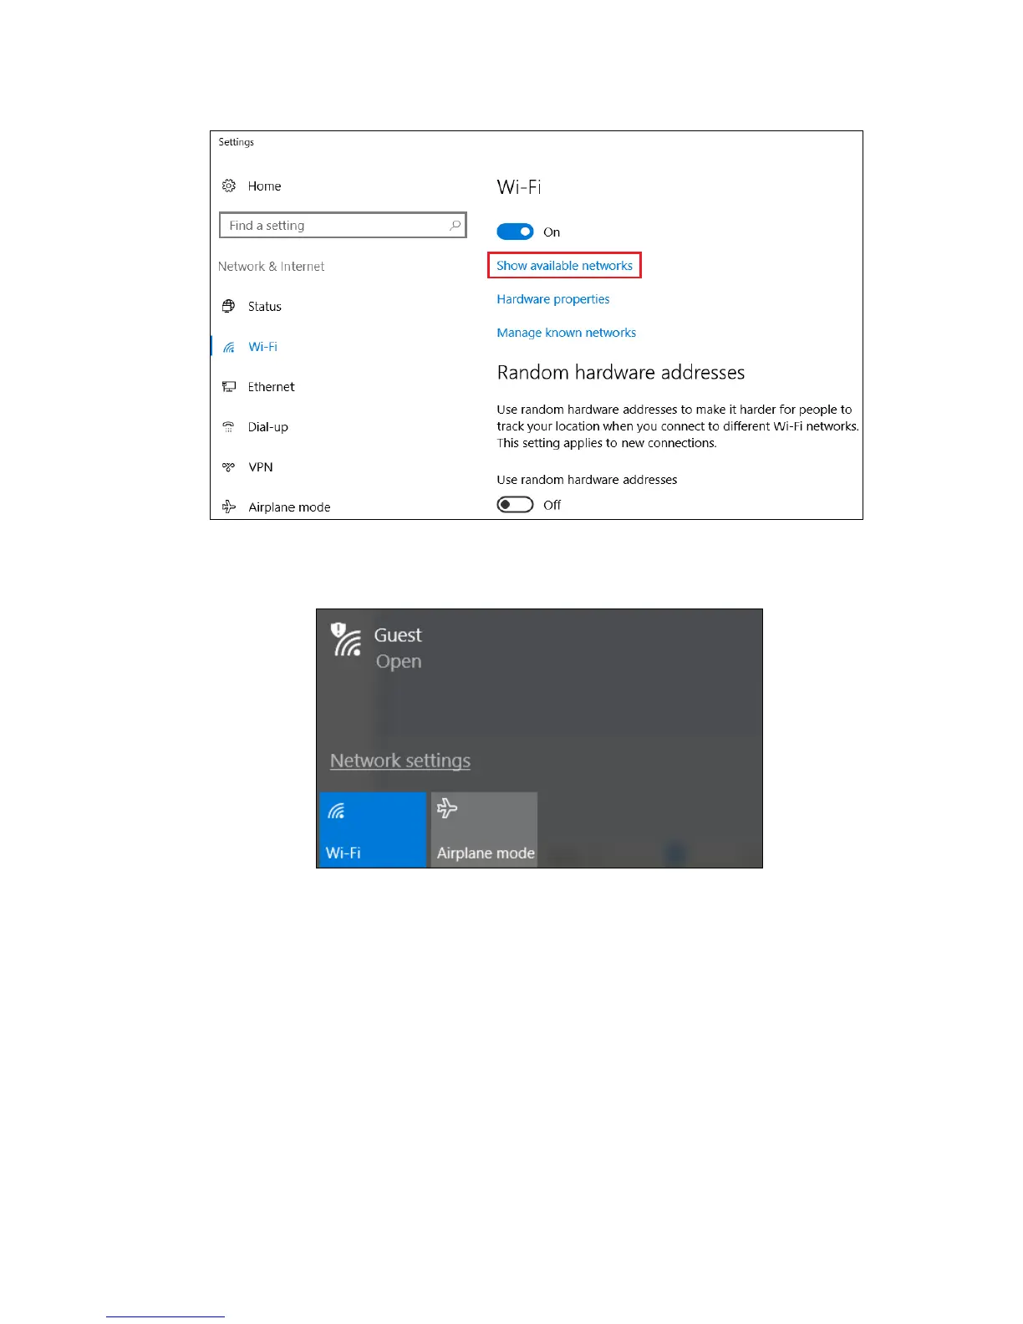The image size is (1023, 1324).
Task: Click the Wi-Fi page title
Action: click(x=519, y=187)
